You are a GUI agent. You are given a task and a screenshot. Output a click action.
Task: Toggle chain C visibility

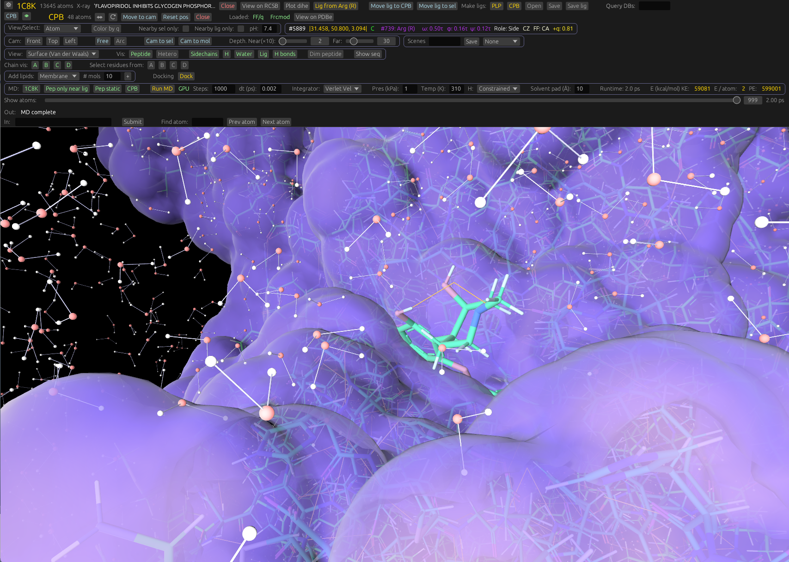(x=57, y=65)
